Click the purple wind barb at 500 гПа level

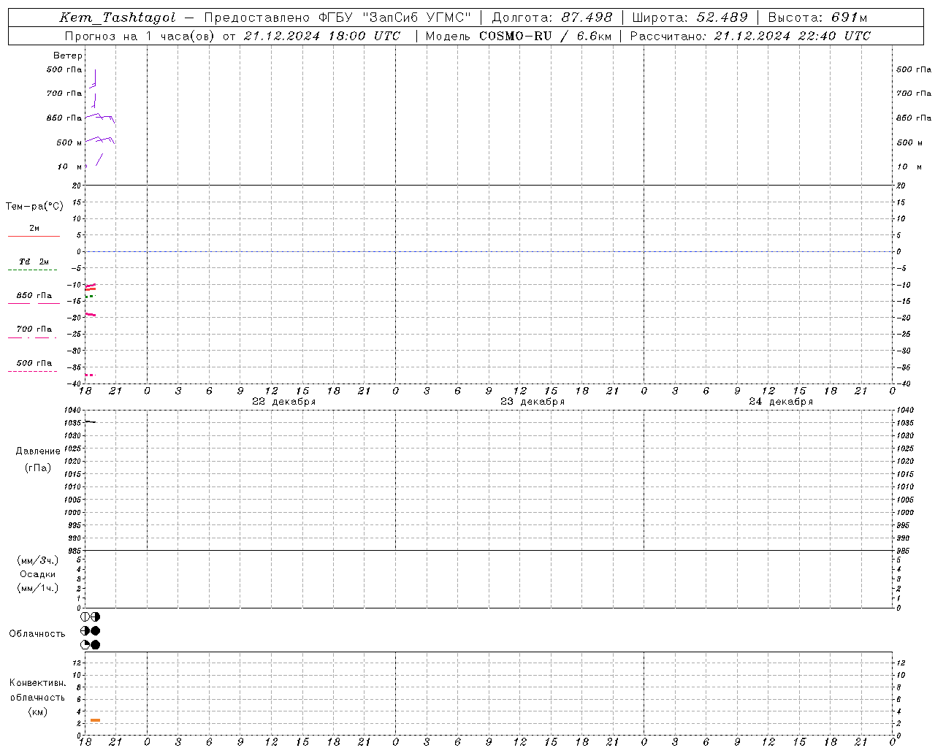pos(93,79)
